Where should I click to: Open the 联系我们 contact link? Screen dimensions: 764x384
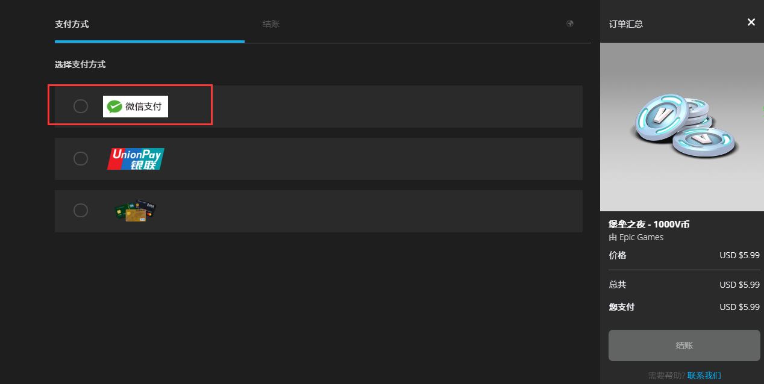[704, 376]
